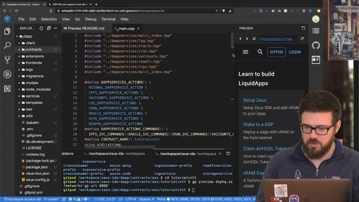Click the search icon in preview page
The width and height of the screenshot is (359, 202).
click(260, 52)
